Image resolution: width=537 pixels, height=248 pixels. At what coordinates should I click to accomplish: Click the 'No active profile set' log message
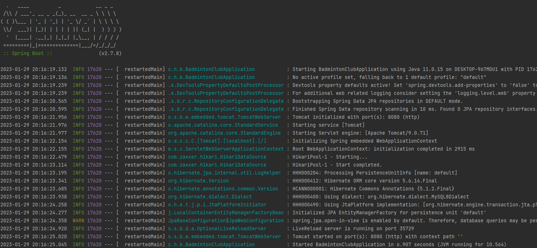pyautogui.click(x=389, y=77)
